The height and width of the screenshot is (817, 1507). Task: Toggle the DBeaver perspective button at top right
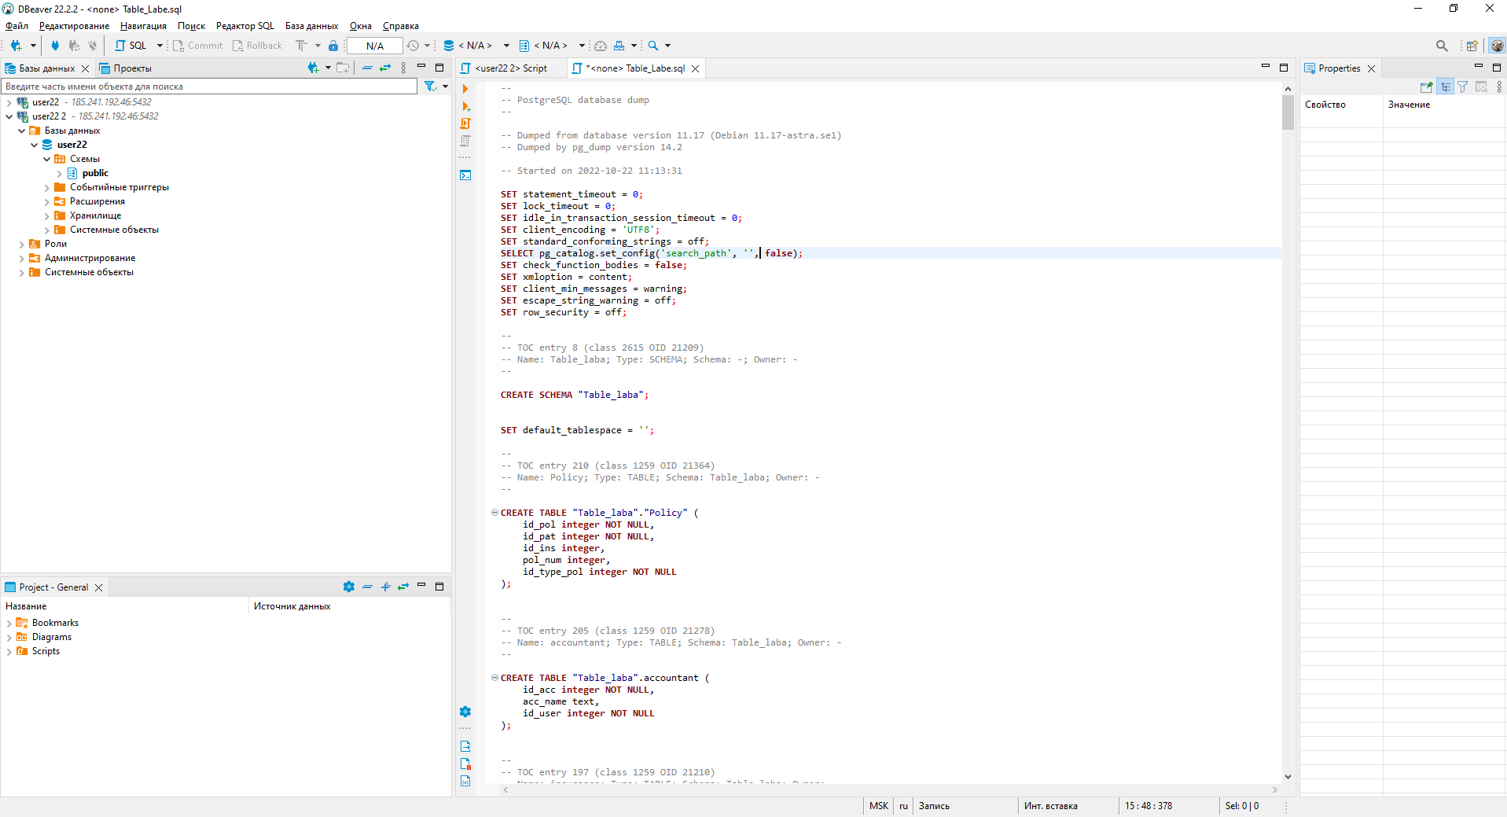(1497, 46)
